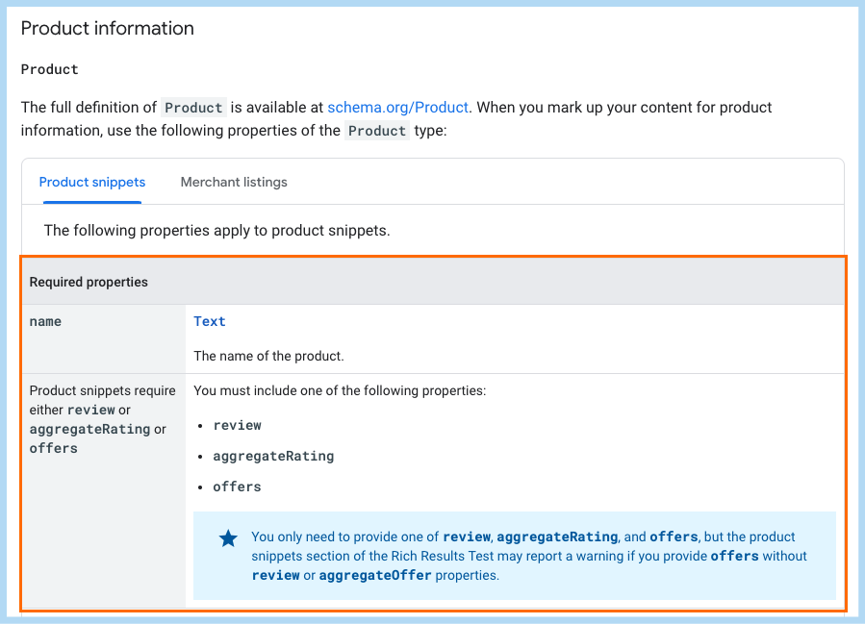This screenshot has height=624, width=865.
Task: Click the offers bullet list item
Action: point(237,487)
